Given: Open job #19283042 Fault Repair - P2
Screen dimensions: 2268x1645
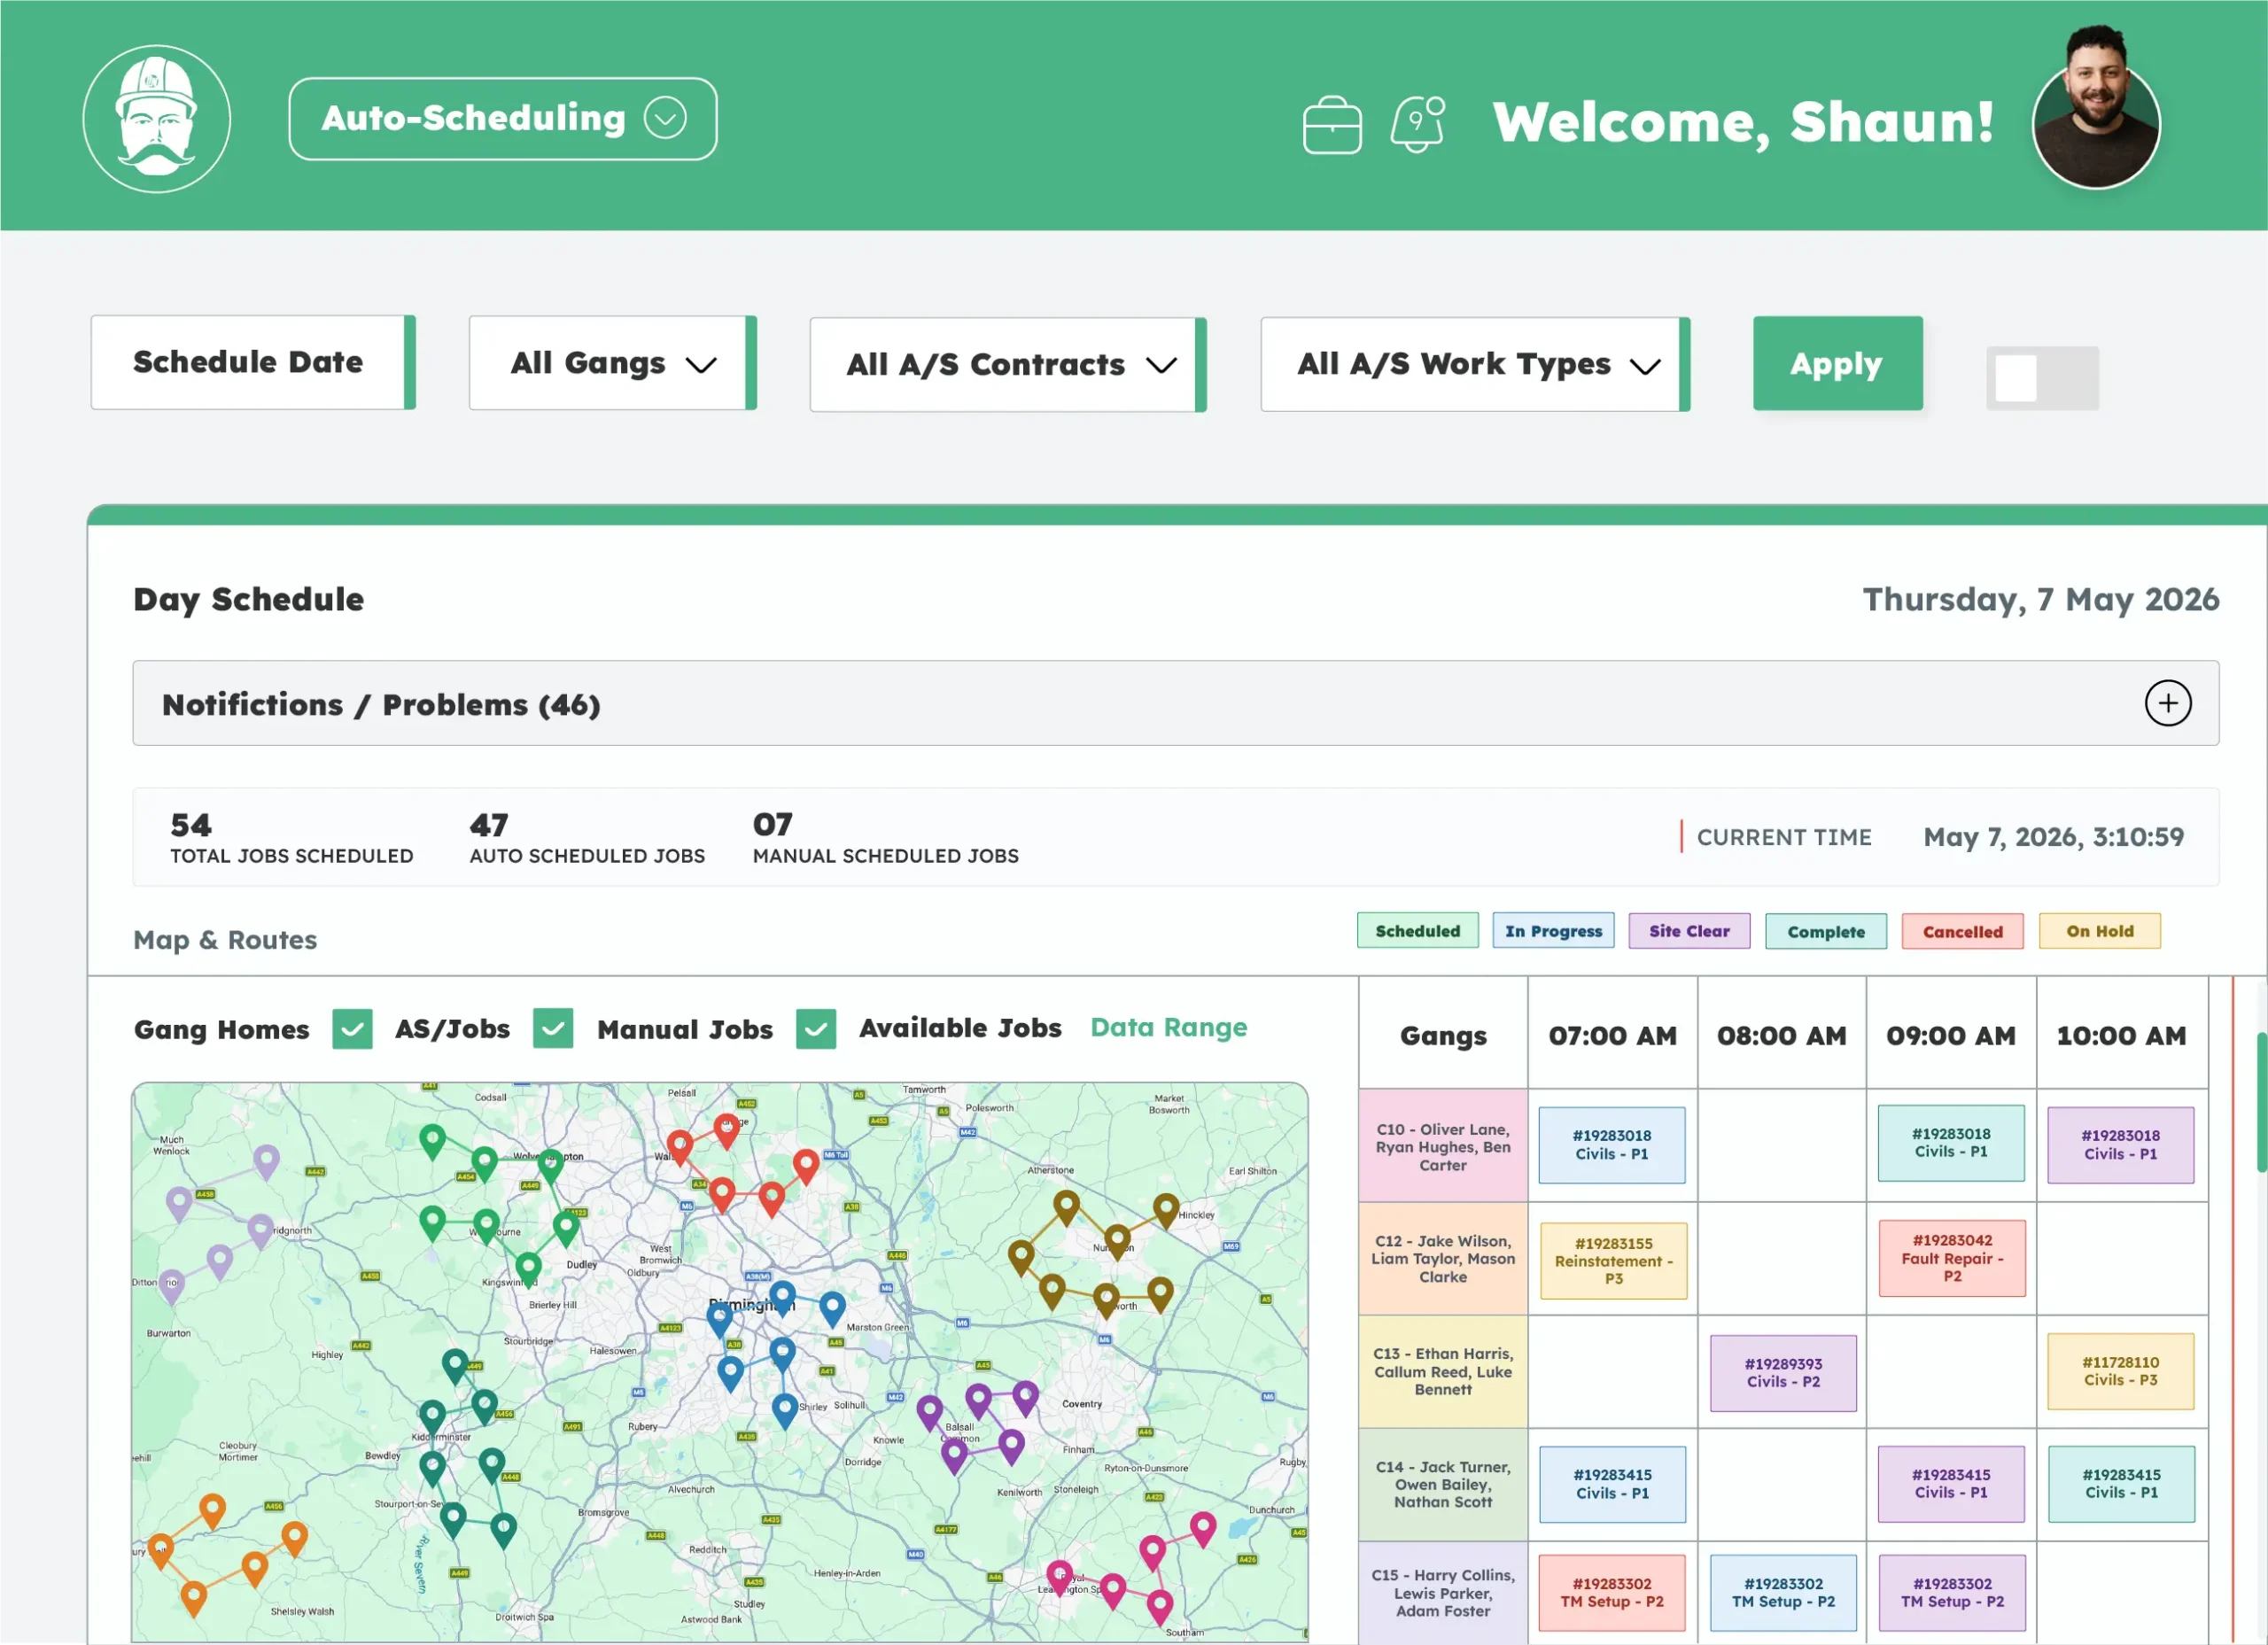Looking at the screenshot, I should point(1952,1258).
